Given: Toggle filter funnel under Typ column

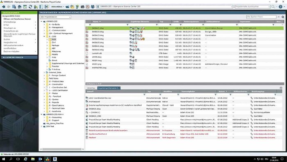Looking at the screenshot, I should click(x=170, y=25).
